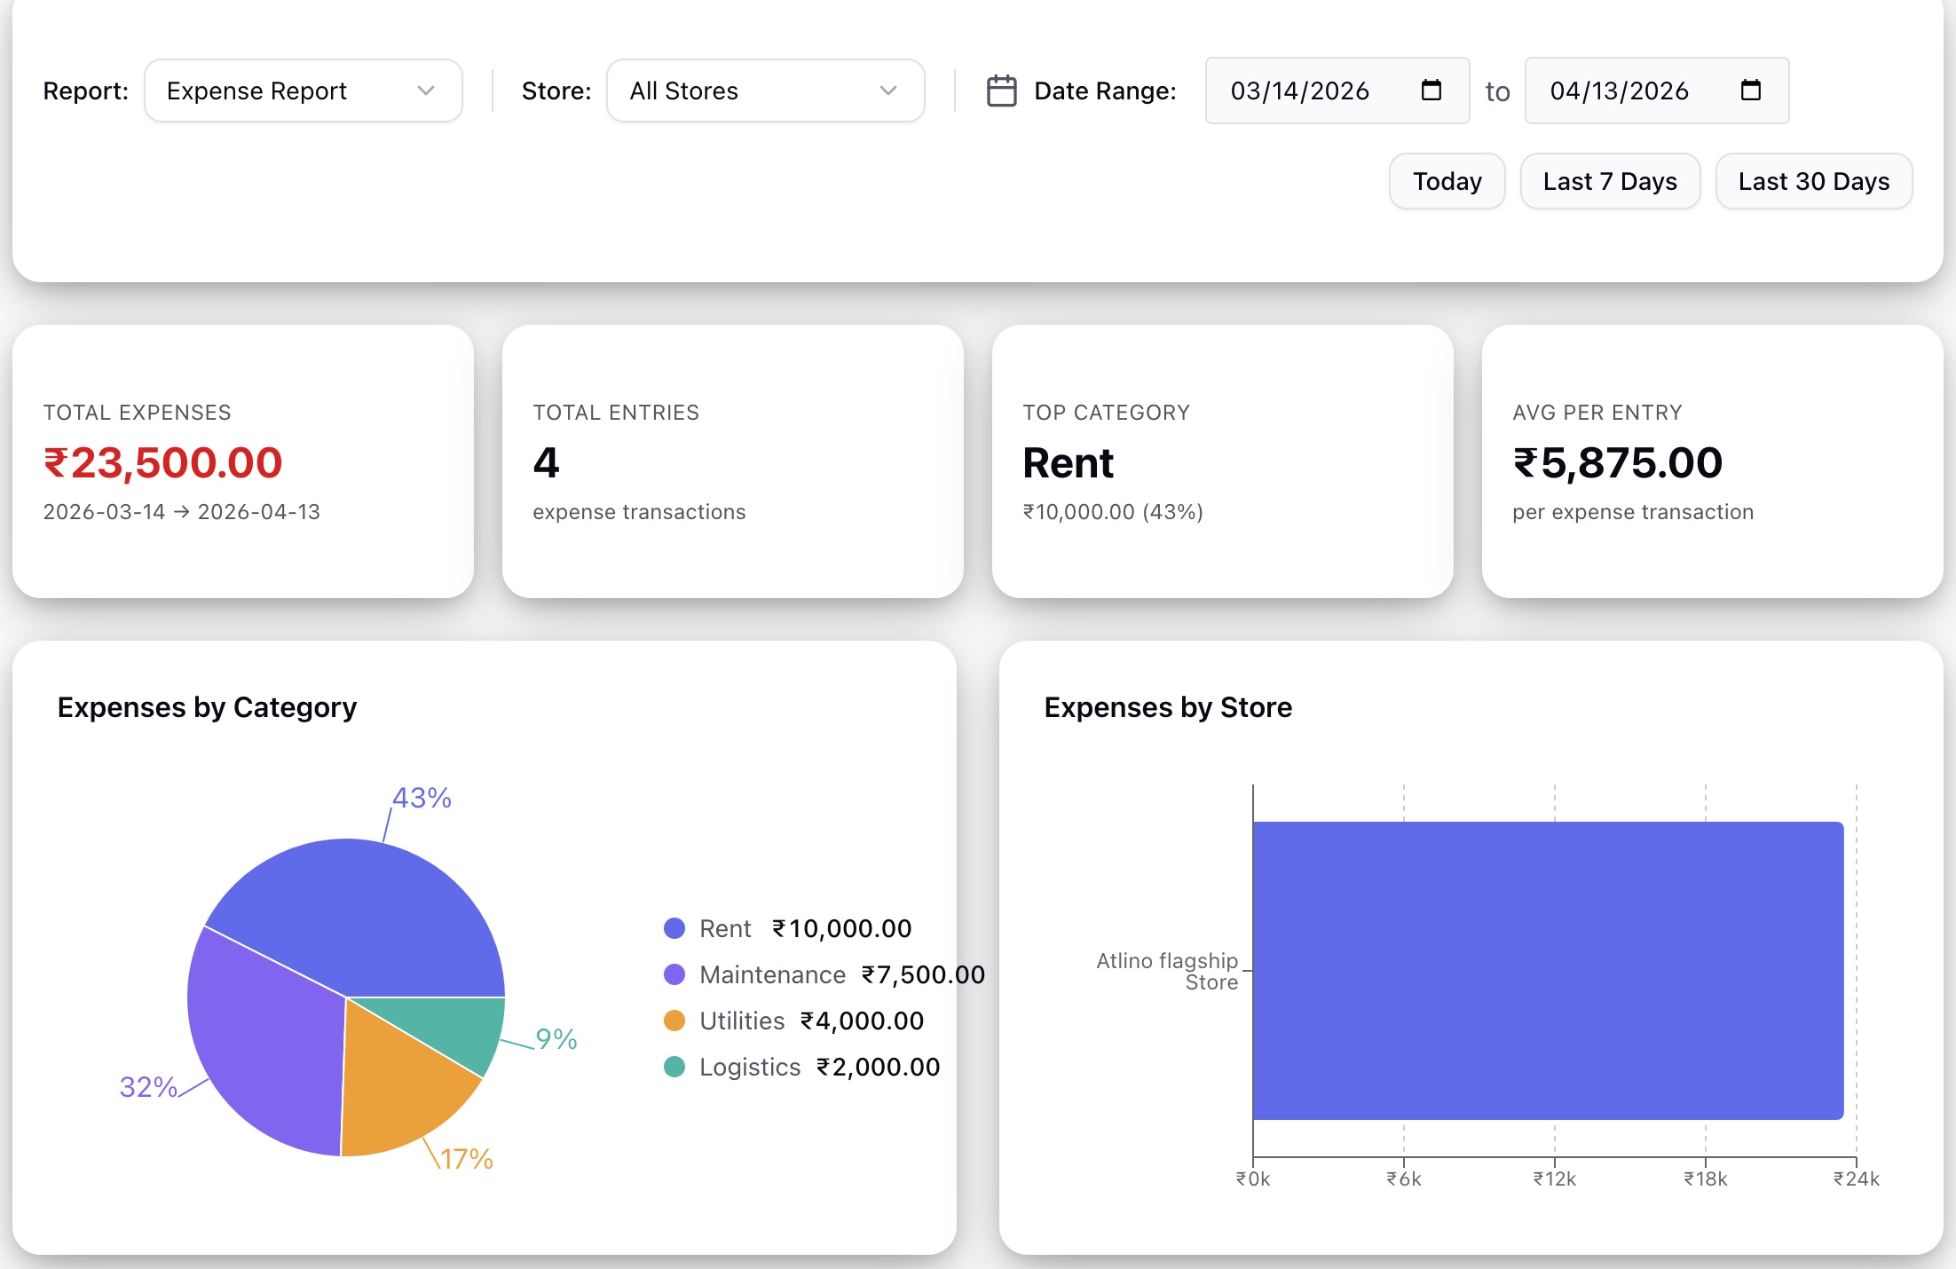Click the Avg Per Entry card value
Viewport: 1956px width, 1269px height.
(x=1616, y=461)
